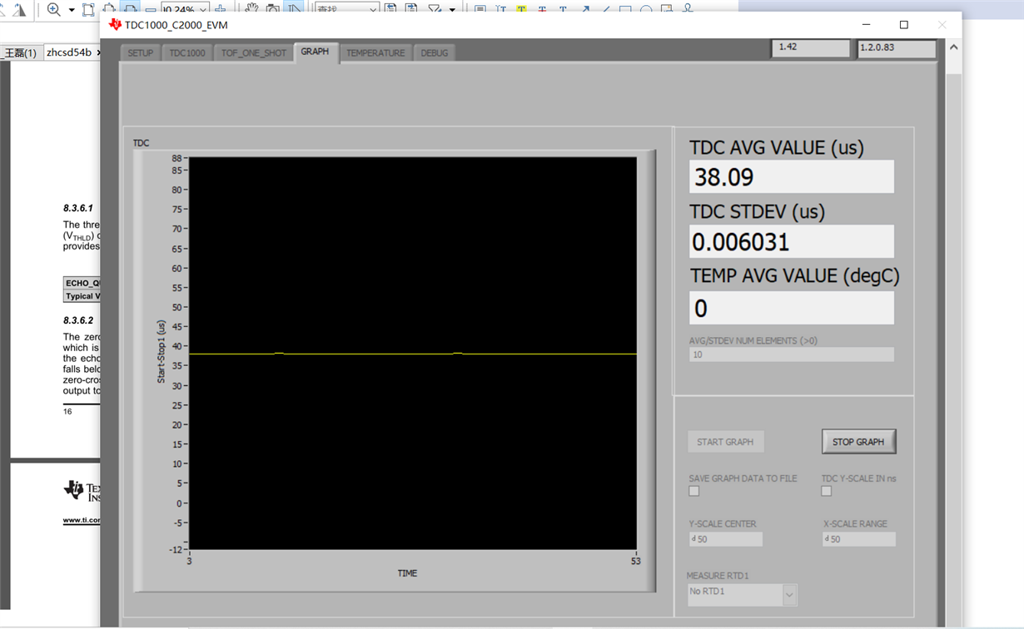
Task: Click the TI logo in TDC1000 window title
Action: pos(115,25)
